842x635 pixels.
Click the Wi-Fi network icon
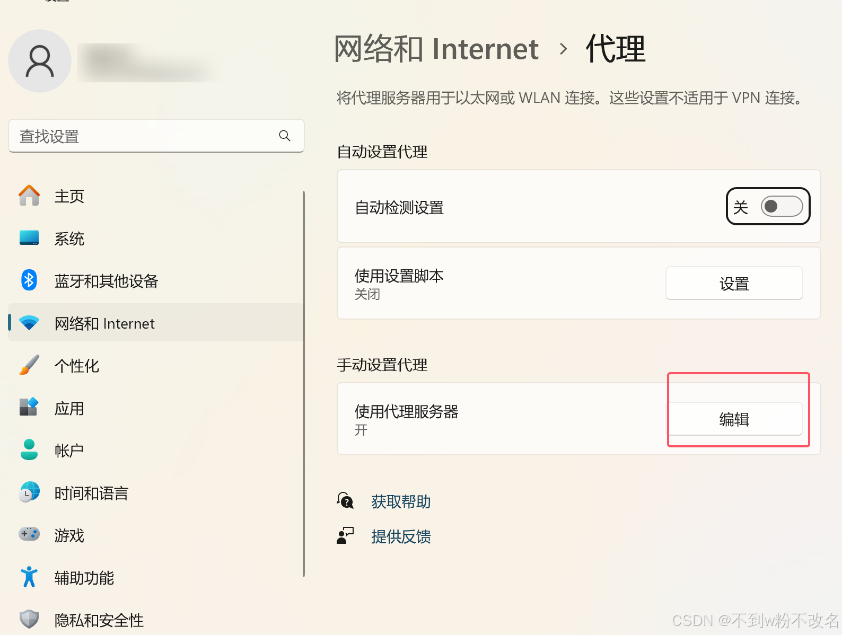(29, 323)
